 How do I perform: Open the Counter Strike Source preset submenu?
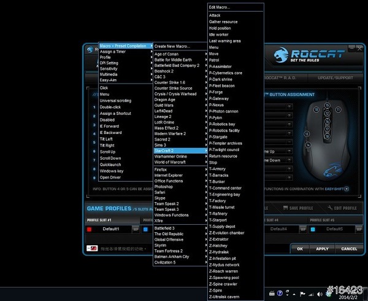pyautogui.click(x=180, y=88)
